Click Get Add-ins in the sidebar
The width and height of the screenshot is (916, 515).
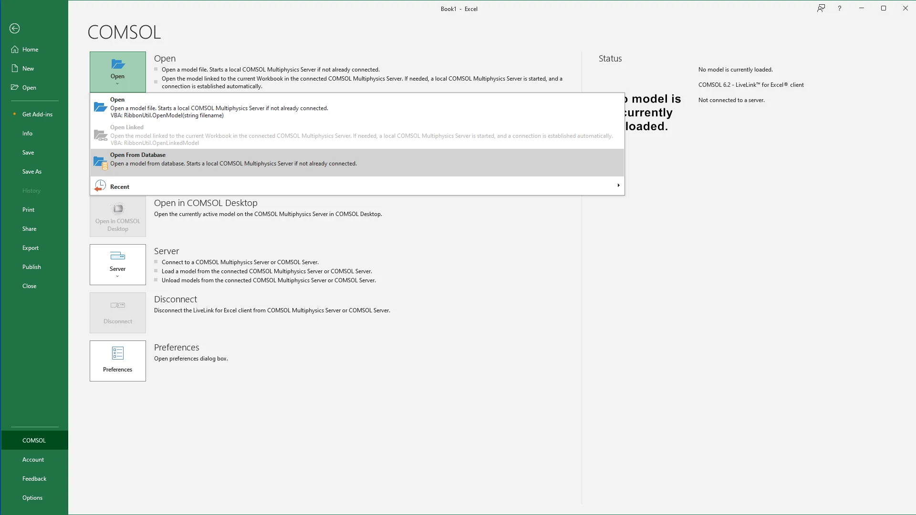tap(37, 114)
